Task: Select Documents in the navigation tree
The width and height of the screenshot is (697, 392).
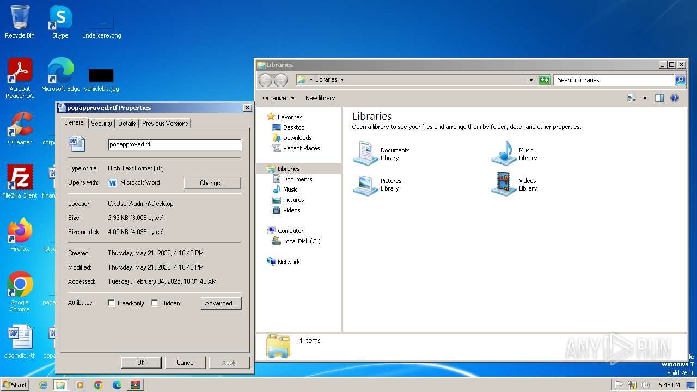Action: pyautogui.click(x=297, y=179)
